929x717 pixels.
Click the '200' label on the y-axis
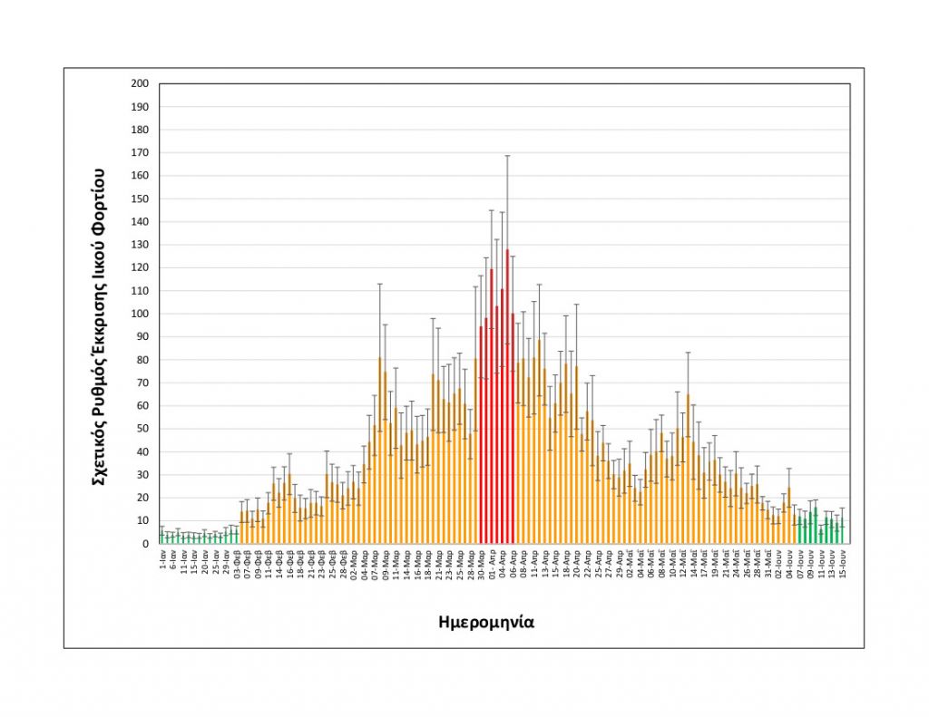tap(140, 83)
